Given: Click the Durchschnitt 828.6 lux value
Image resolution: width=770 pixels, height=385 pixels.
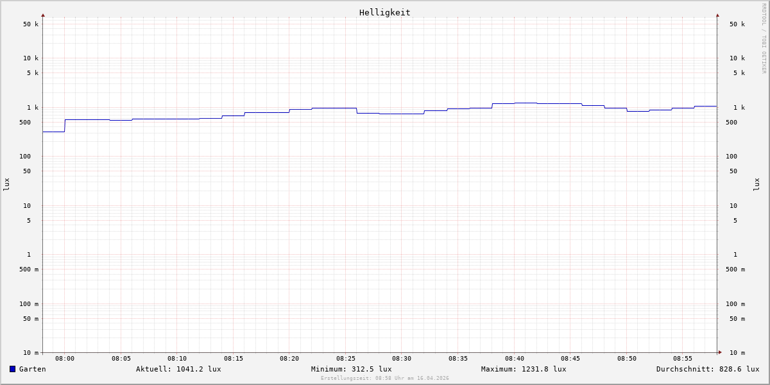Looking at the screenshot, I should click(707, 369).
